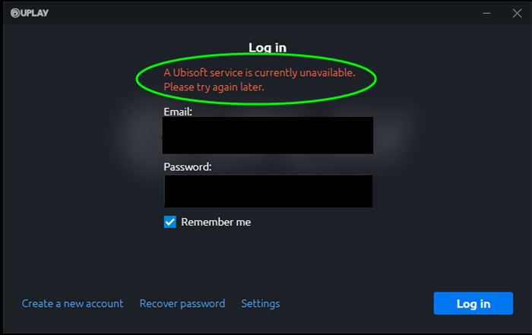Close the Uplay window with X icon
Image resolution: width=532 pixels, height=335 pixels.
click(508, 13)
